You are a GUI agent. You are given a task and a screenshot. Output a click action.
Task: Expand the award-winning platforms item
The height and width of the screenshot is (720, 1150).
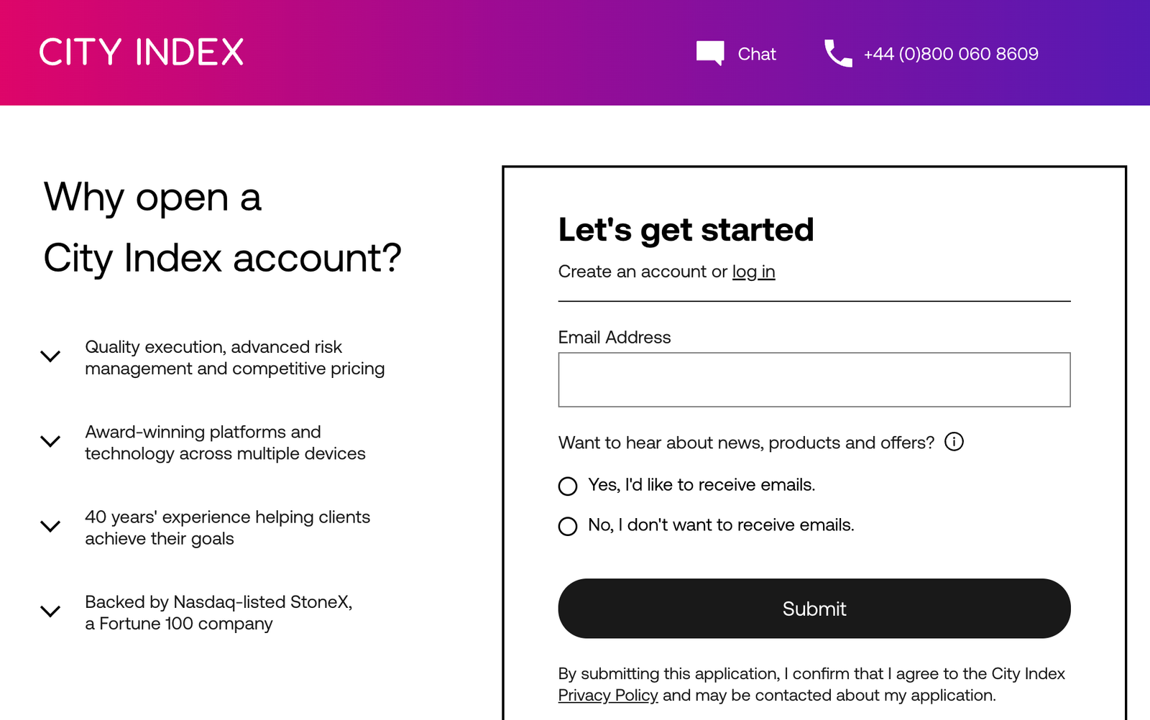pos(50,441)
